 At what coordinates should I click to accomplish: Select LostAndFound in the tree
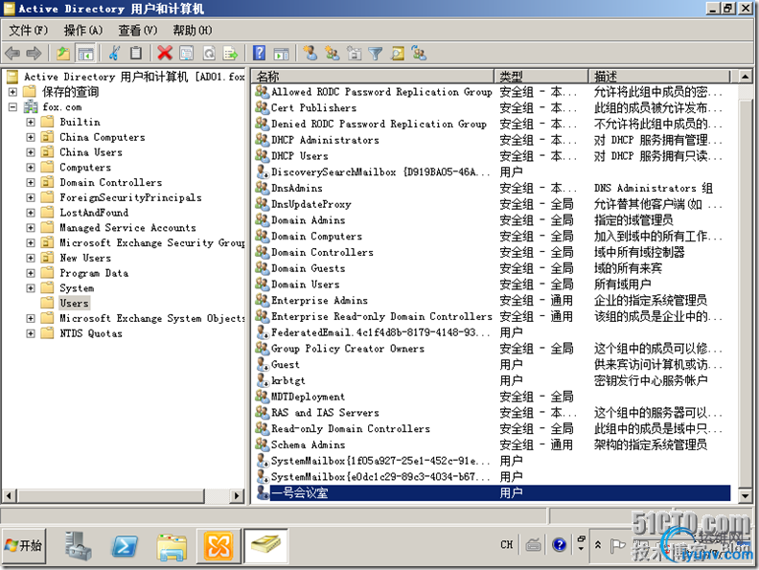click(x=94, y=213)
